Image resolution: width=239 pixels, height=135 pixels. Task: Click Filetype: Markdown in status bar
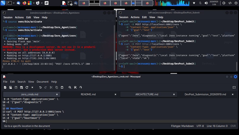coord(182,126)
